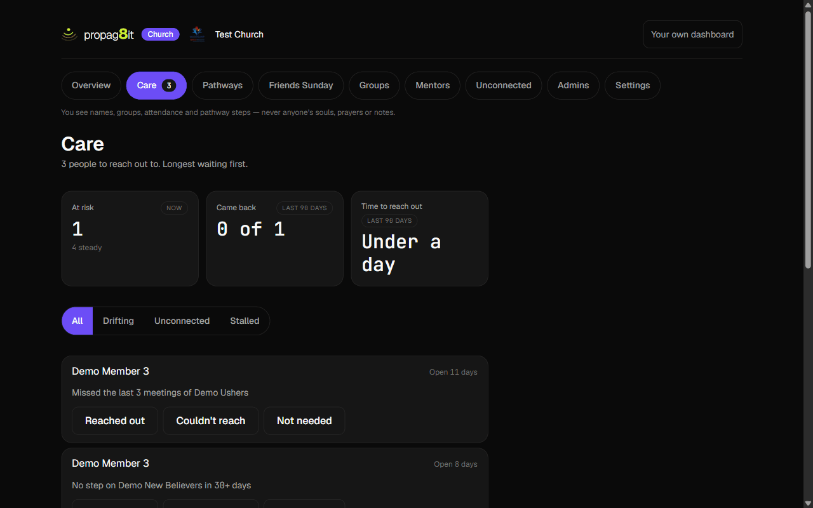Image resolution: width=813 pixels, height=508 pixels.
Task: Open the Unconnected top navigation tab
Action: 504,86
